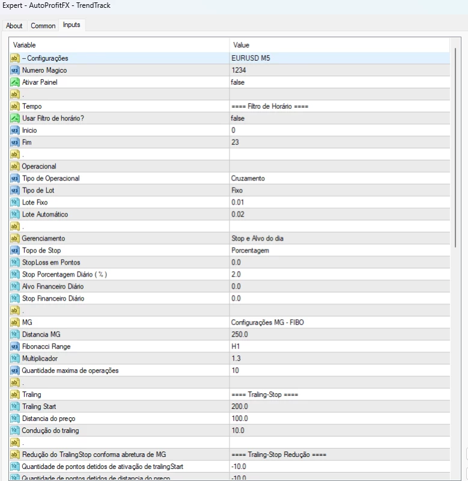Click the icon beside Numero Magico
This screenshot has height=481, width=468.
[x=15, y=70]
